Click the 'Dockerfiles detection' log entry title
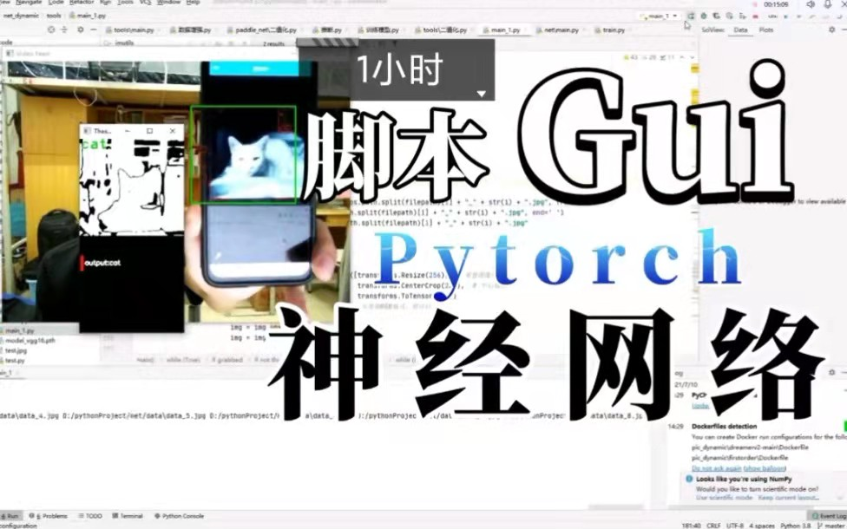The image size is (847, 529). (x=723, y=426)
